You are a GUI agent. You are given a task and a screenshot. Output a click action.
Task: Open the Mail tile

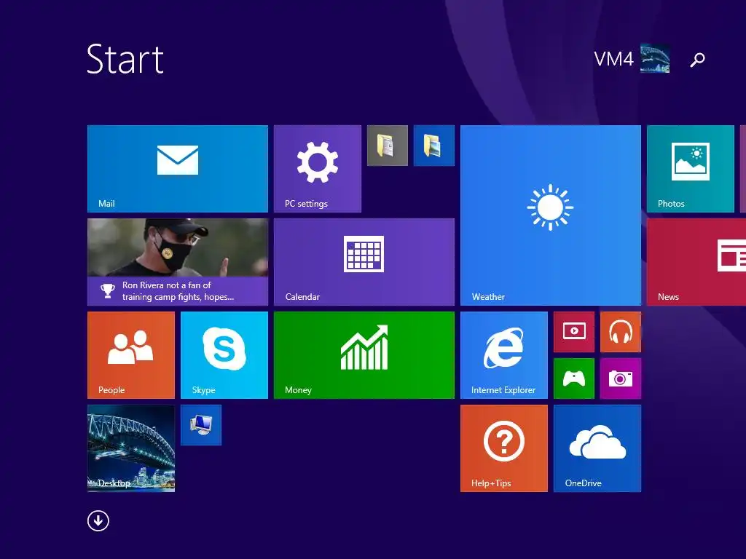click(178, 169)
